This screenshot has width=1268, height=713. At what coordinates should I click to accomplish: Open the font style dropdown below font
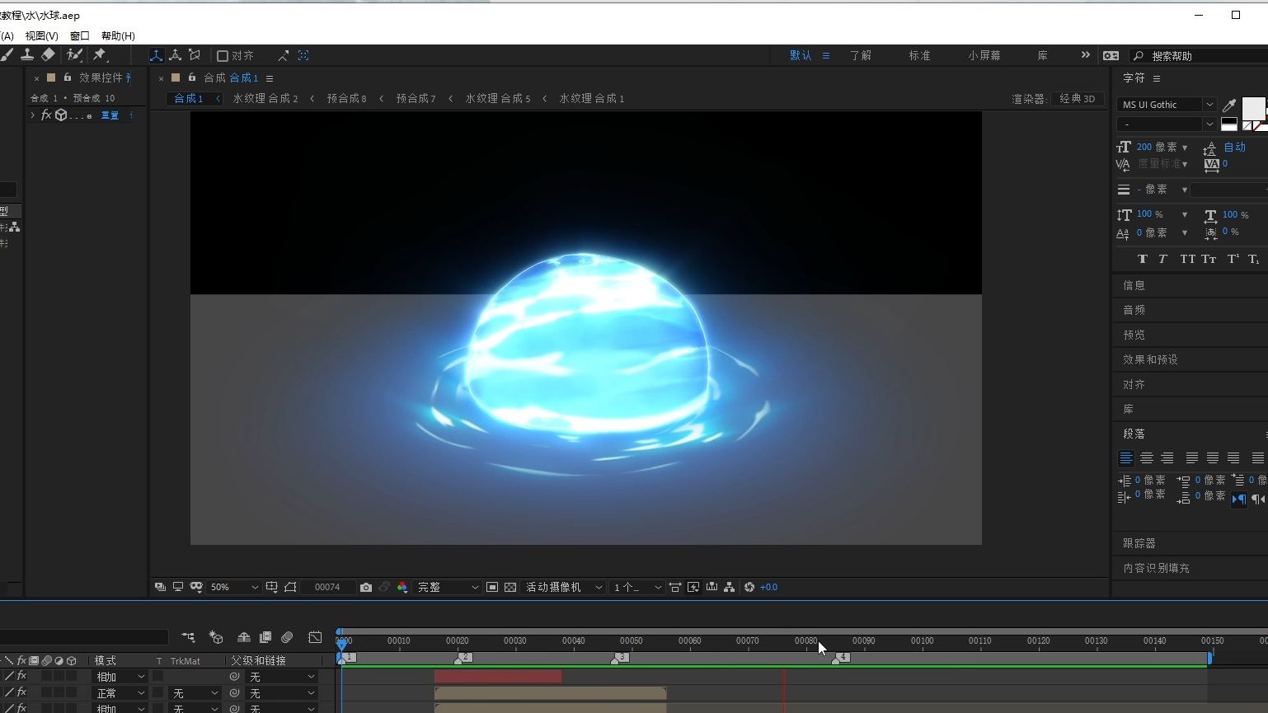1167,124
